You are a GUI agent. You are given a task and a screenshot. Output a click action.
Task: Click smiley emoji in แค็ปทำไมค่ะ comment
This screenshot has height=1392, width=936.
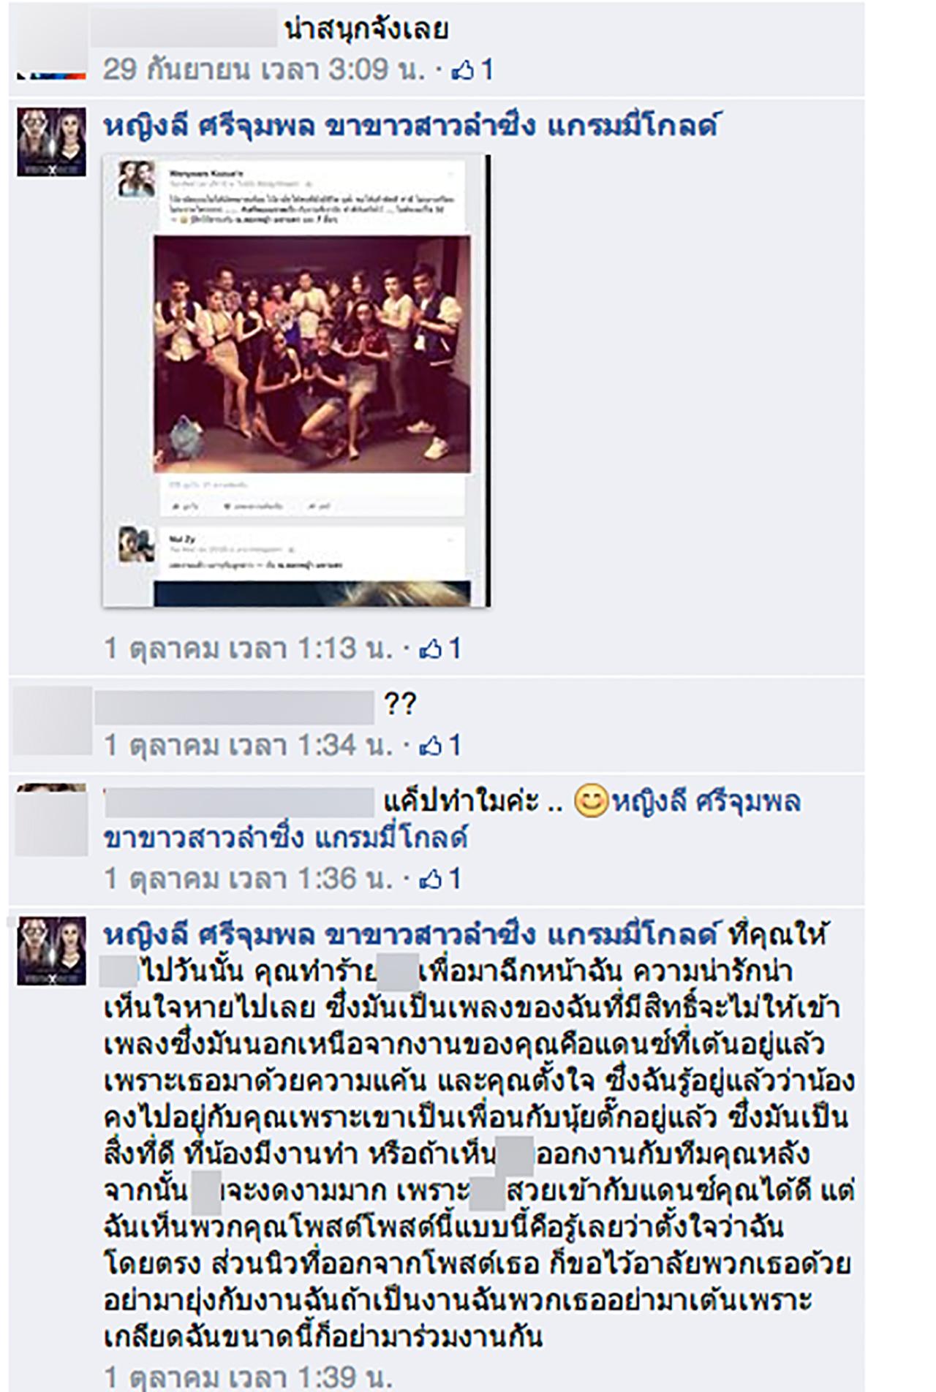click(592, 801)
